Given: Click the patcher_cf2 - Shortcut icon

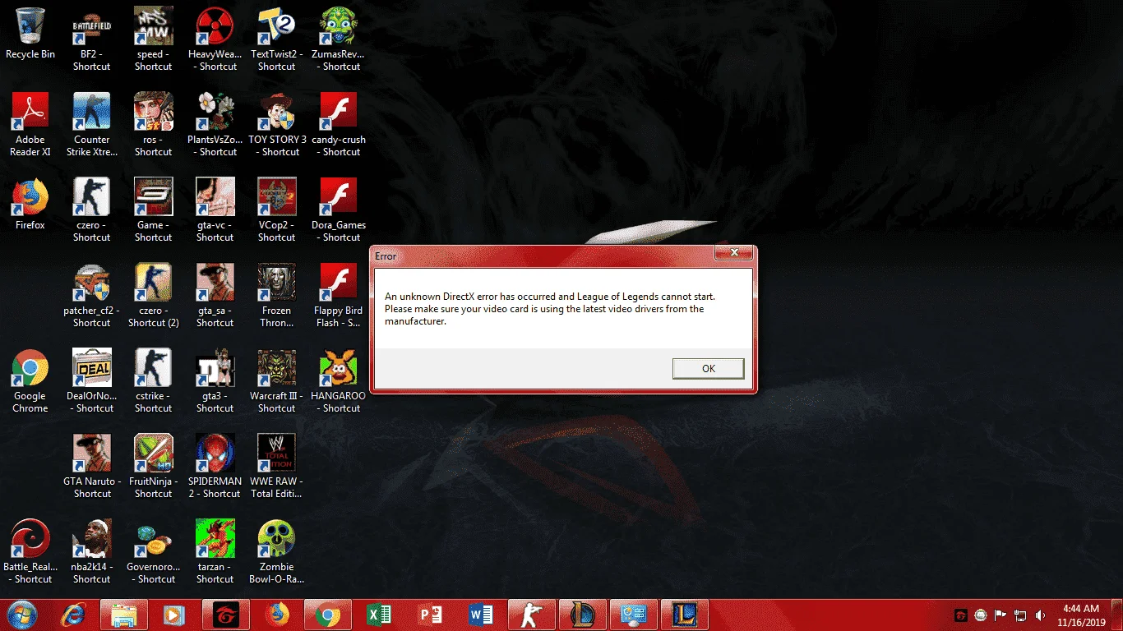Looking at the screenshot, I should 91,296.
